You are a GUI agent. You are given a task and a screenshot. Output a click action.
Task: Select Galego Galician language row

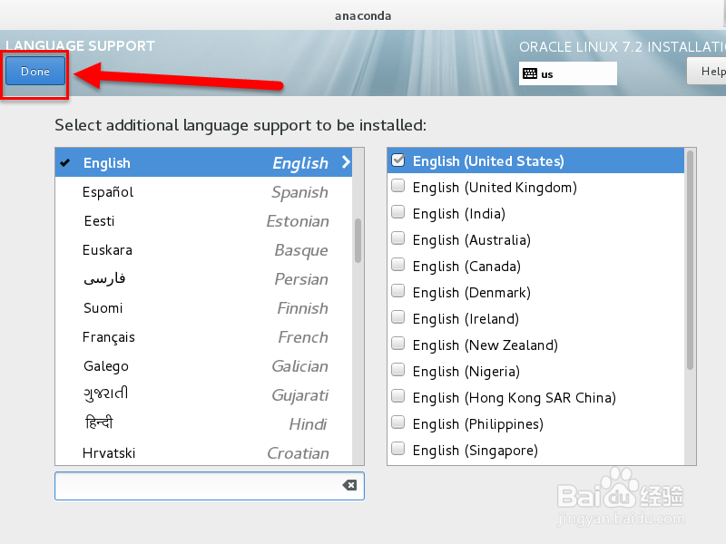click(x=203, y=366)
